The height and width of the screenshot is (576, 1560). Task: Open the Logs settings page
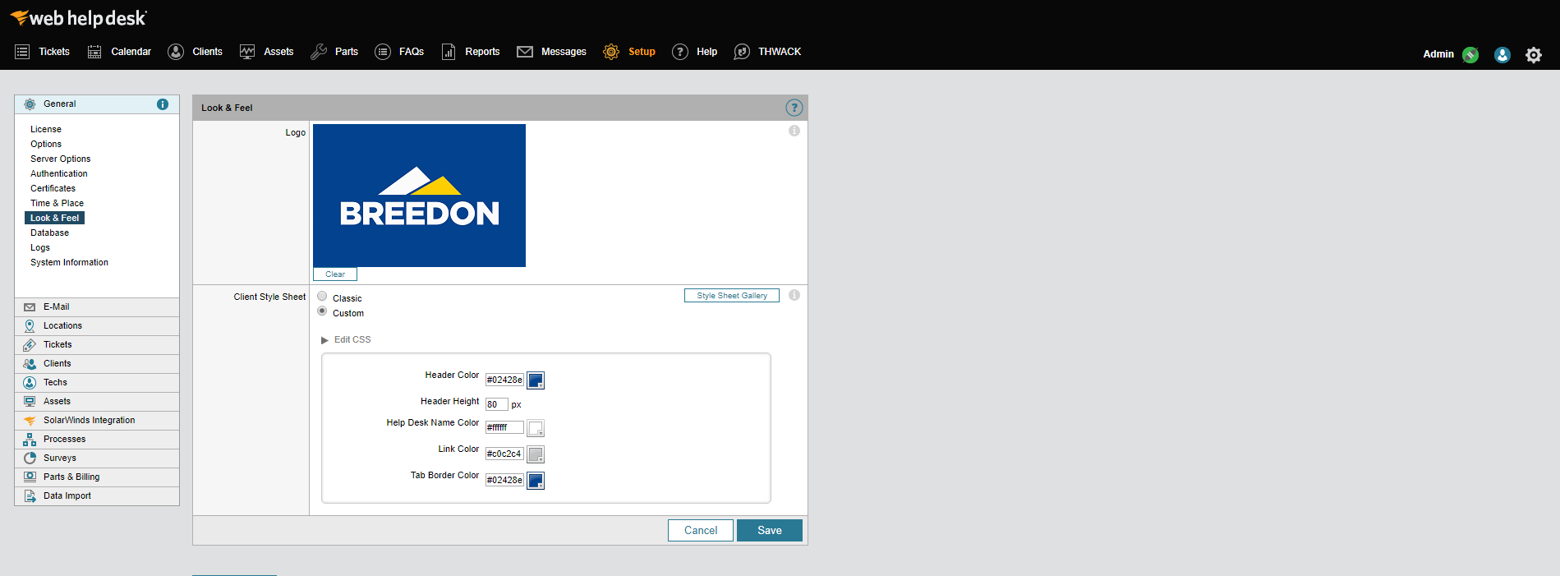click(x=40, y=247)
